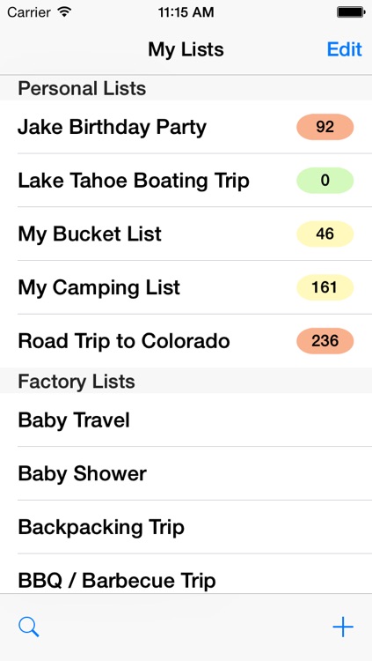Select My Bucket List

pos(186,234)
